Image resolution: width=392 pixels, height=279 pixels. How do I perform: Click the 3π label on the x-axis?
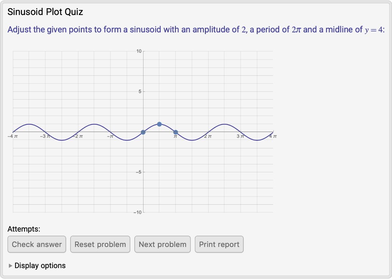[240, 136]
